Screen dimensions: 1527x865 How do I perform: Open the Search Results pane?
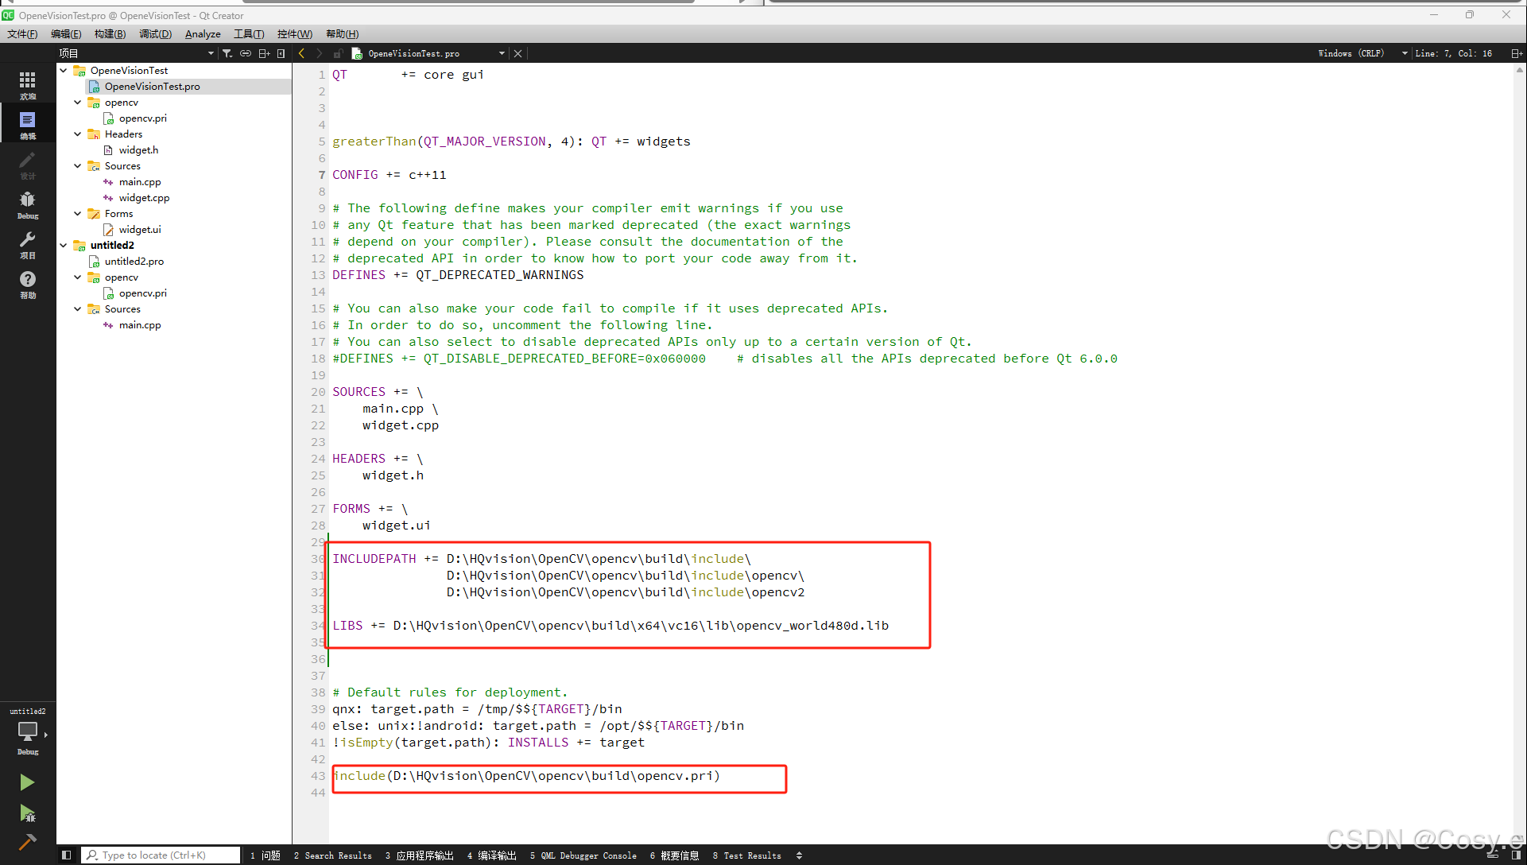click(333, 855)
